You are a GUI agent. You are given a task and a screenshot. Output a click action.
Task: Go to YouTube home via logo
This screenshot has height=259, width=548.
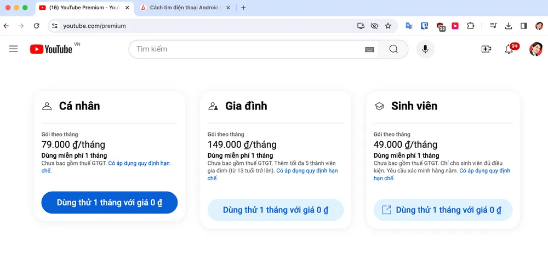(x=51, y=49)
